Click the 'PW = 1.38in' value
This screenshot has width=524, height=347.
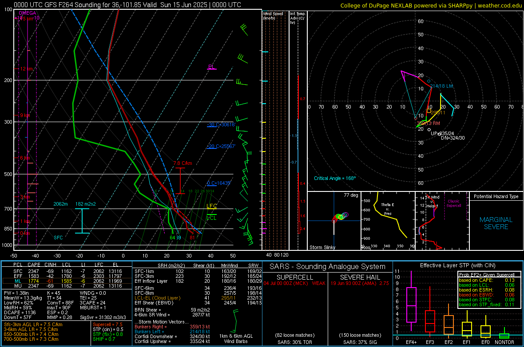[16, 293]
